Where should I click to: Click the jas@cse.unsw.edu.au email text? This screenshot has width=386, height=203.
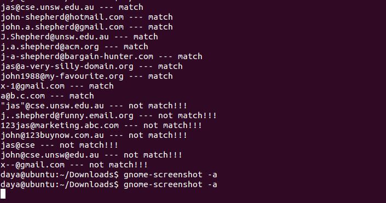pos(47,7)
